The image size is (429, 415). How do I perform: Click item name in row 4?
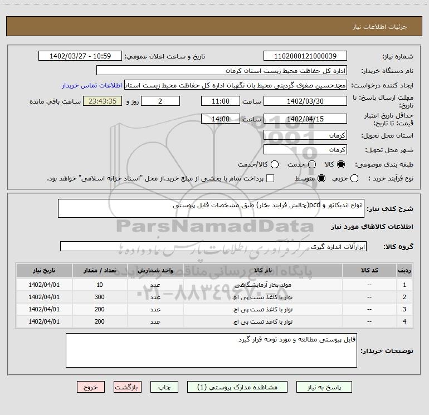pyautogui.click(x=262, y=322)
